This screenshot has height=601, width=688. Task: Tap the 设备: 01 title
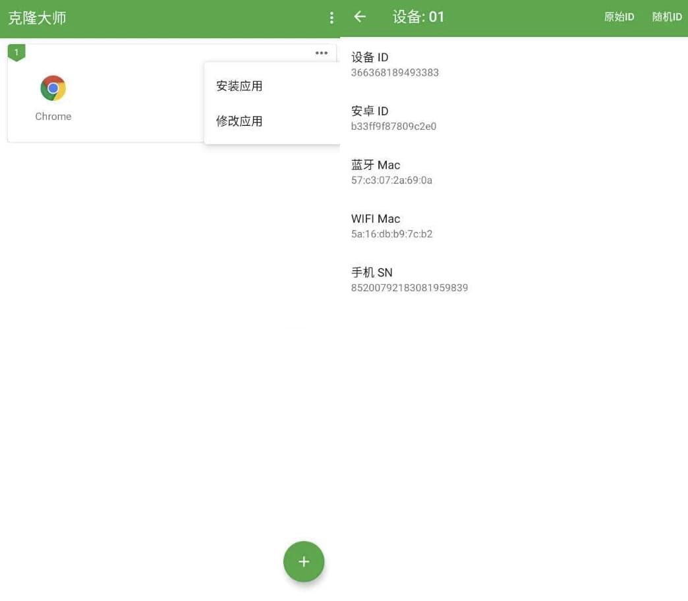[418, 17]
